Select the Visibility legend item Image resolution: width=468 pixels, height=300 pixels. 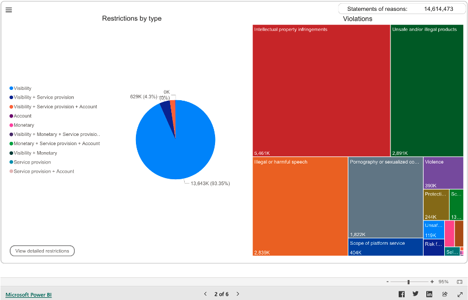coord(22,88)
